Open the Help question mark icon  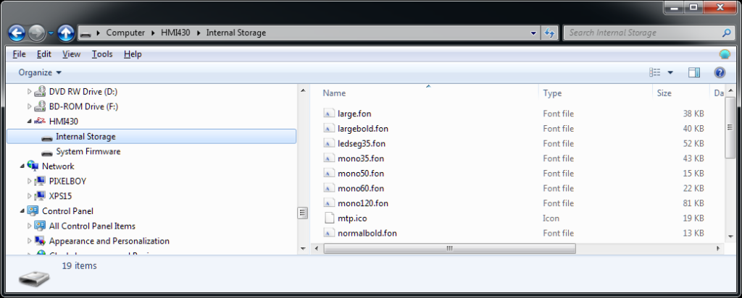pos(720,72)
